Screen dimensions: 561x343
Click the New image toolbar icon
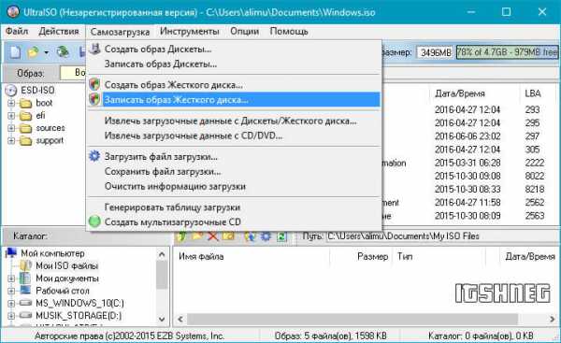[x=15, y=52]
